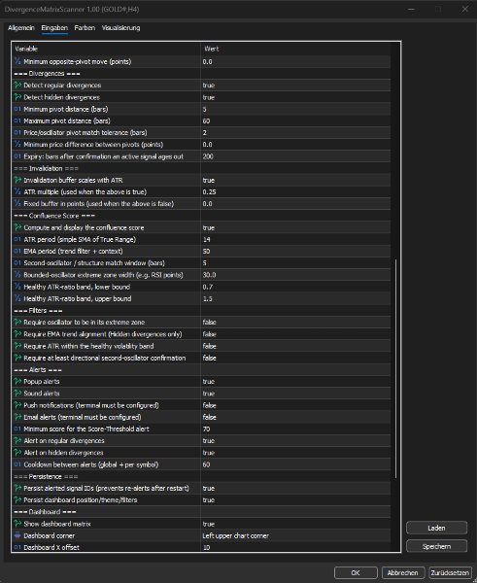Switch to the Farben tab
This screenshot has height=583, width=477.
click(x=85, y=28)
